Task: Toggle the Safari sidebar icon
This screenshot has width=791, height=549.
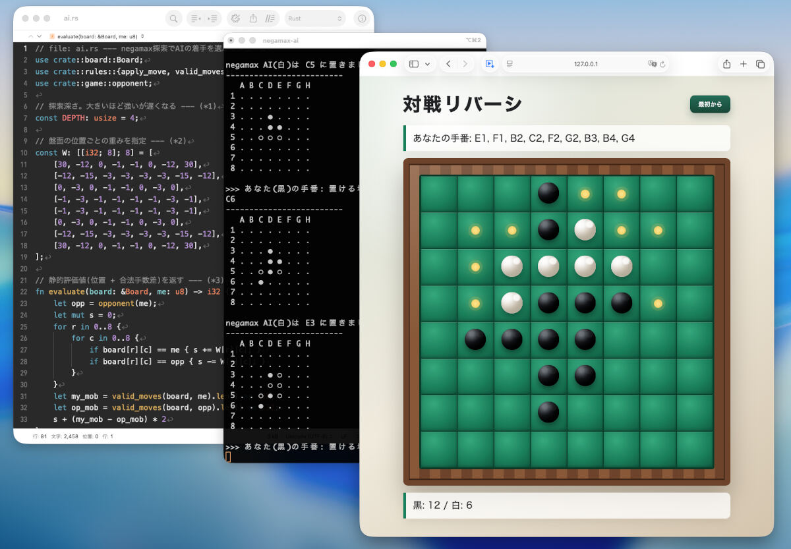Action: point(414,64)
